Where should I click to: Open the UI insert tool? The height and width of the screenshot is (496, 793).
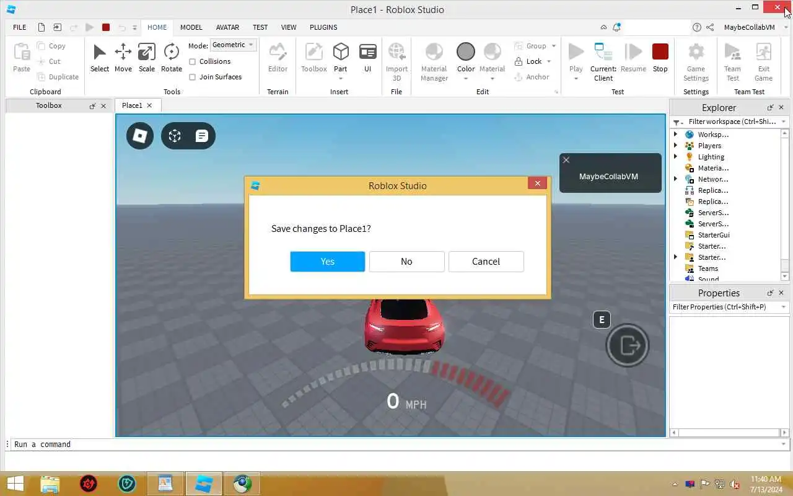367,58
